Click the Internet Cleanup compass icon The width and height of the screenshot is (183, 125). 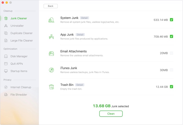coord(6,87)
